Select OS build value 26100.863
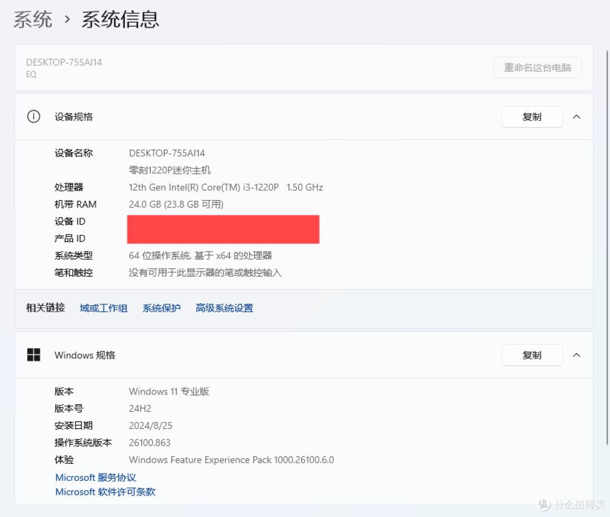The image size is (610, 517). click(x=149, y=442)
